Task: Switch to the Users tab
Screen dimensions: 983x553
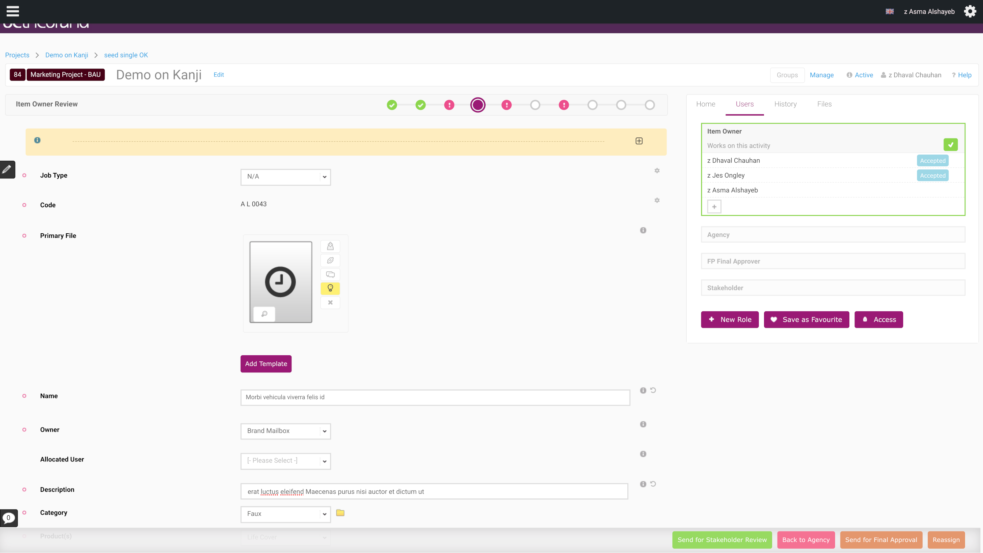Action: [745, 104]
